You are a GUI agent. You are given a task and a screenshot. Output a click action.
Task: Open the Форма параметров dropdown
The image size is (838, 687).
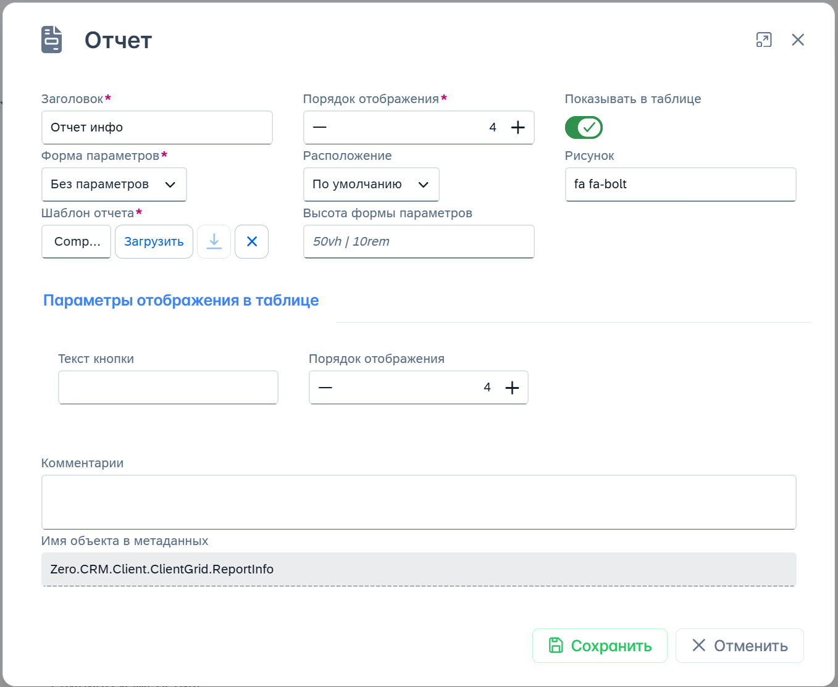coord(114,185)
